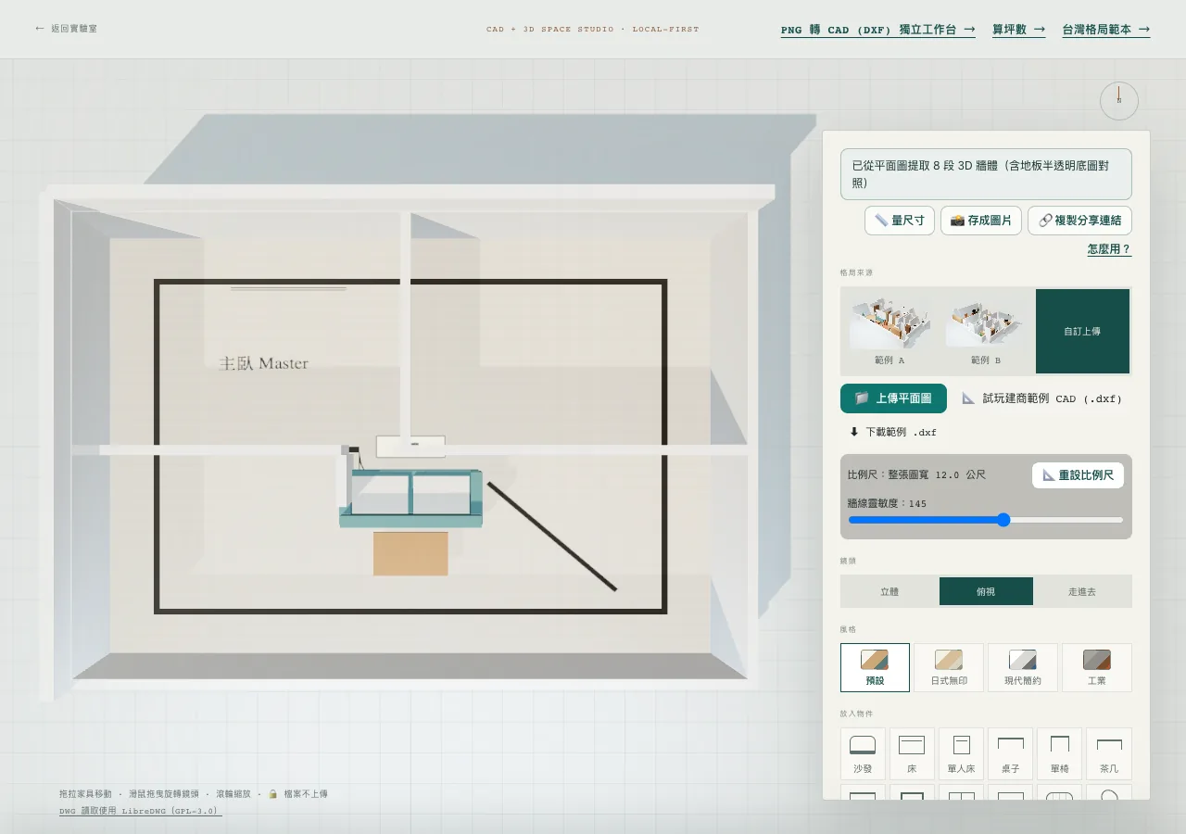1186x834 pixels.
Task: Open the 算坪數 link
Action: (1019, 30)
